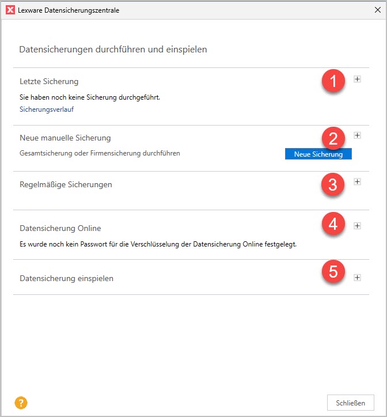Viewport: 387px width, 417px height.
Task: Open help via the yellow question mark
Action: point(21,403)
